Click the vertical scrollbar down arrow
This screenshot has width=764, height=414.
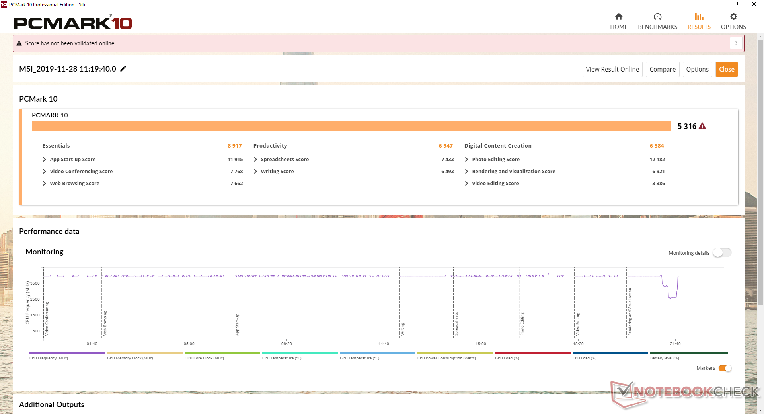[760, 410]
